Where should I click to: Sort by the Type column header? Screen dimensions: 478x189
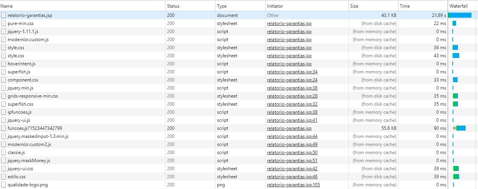click(240, 6)
